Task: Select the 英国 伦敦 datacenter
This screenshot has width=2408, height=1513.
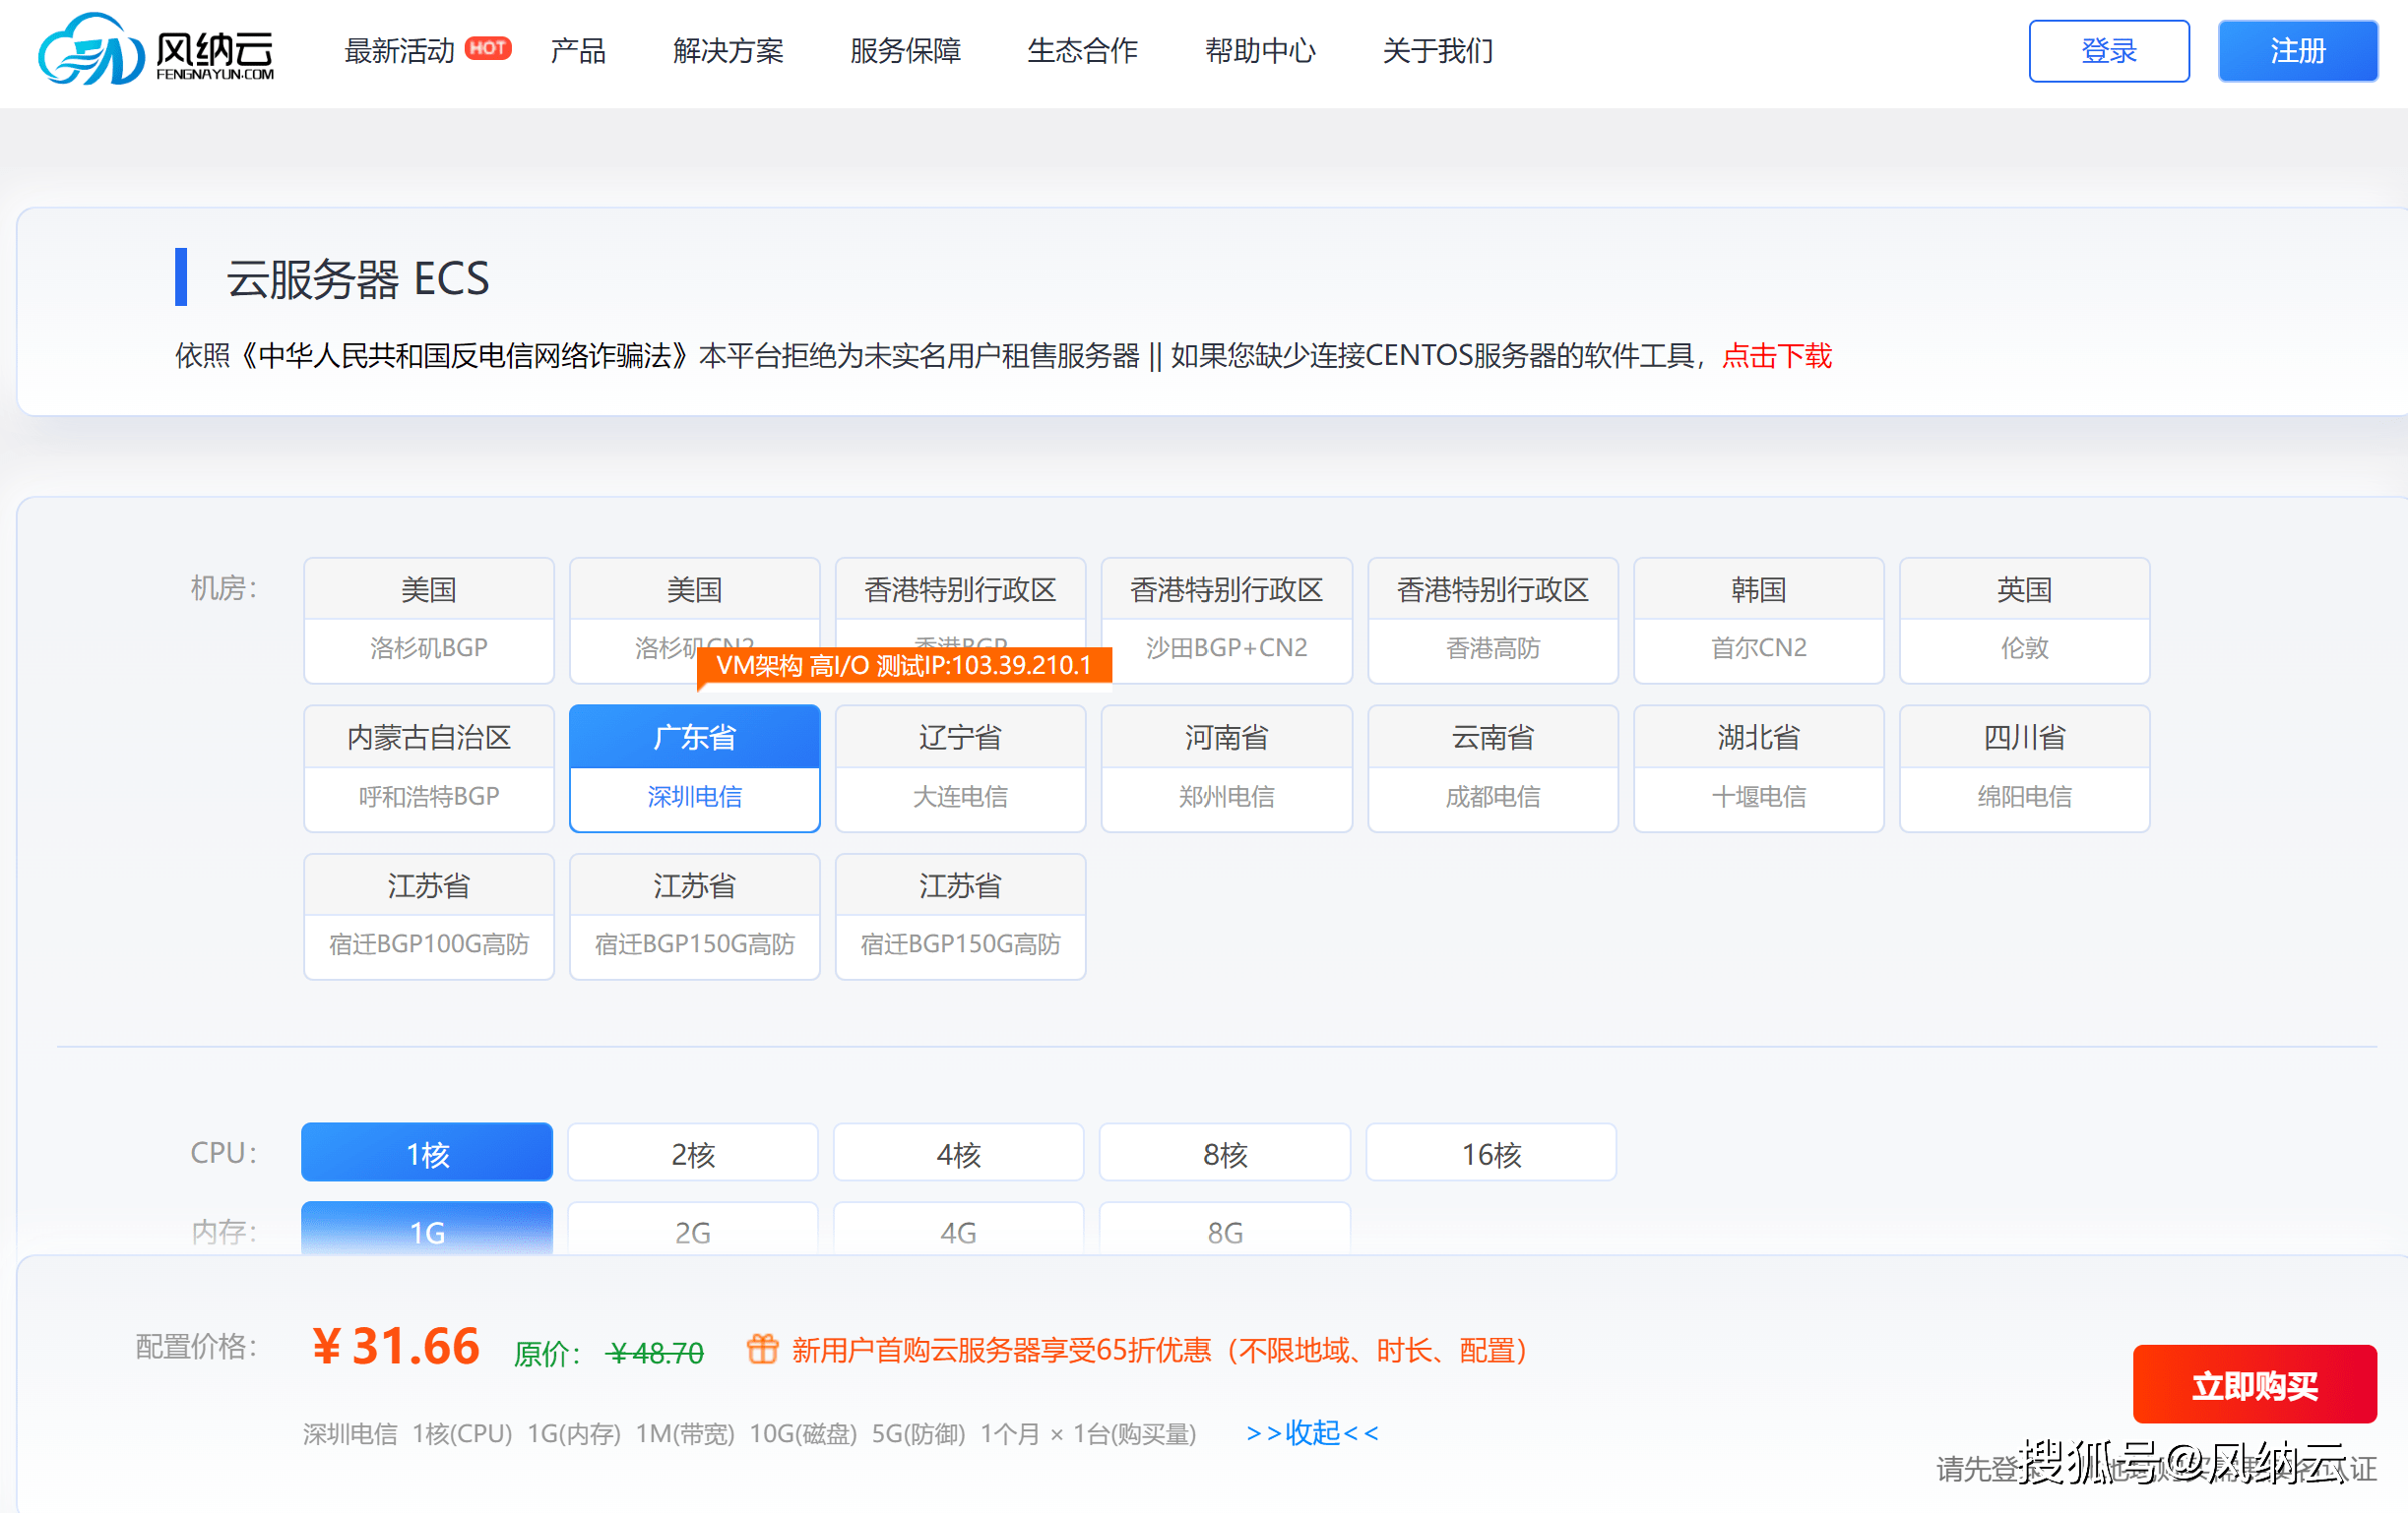Action: pyautogui.click(x=2025, y=621)
